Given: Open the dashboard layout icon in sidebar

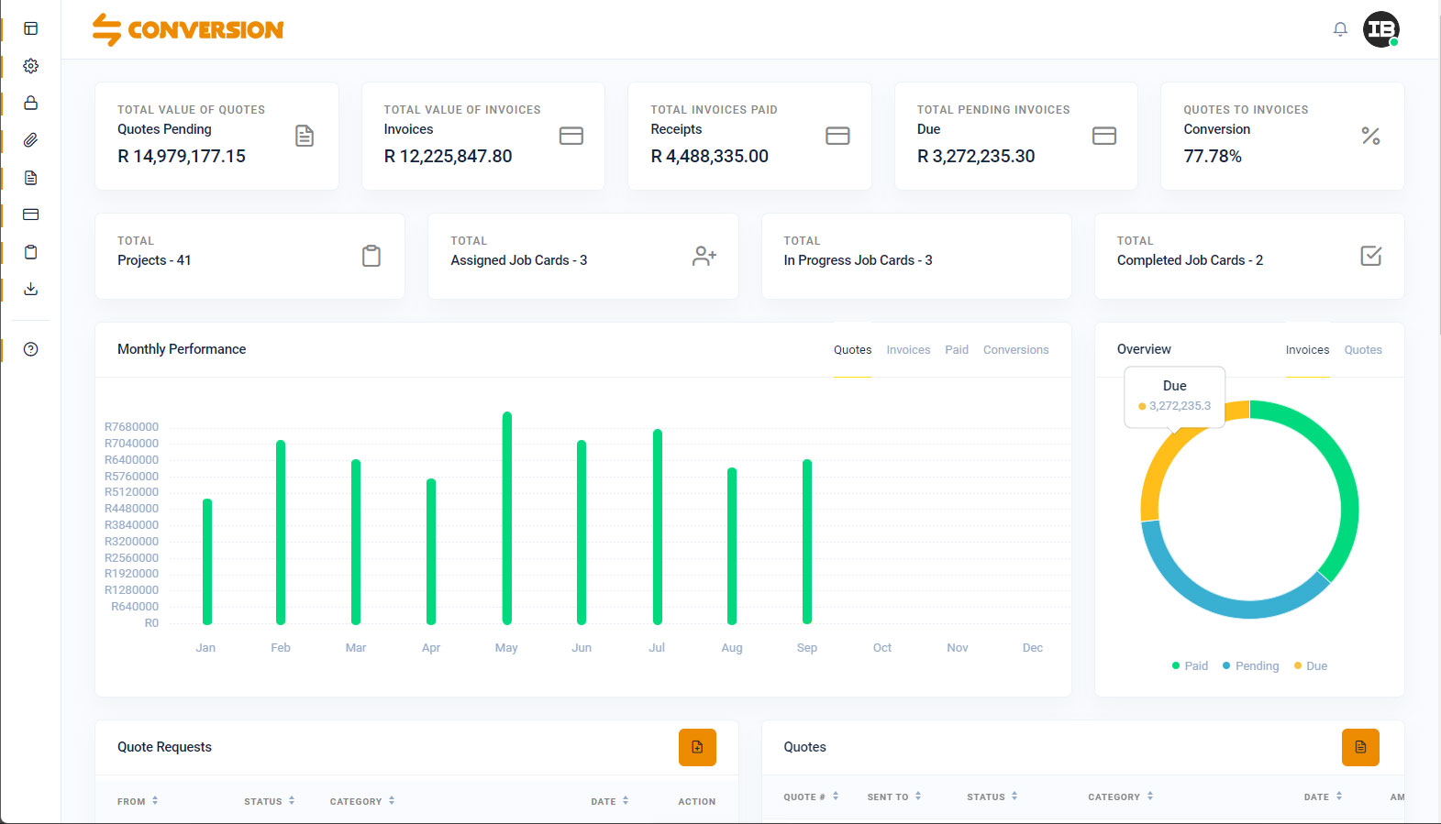Looking at the screenshot, I should coord(30,28).
